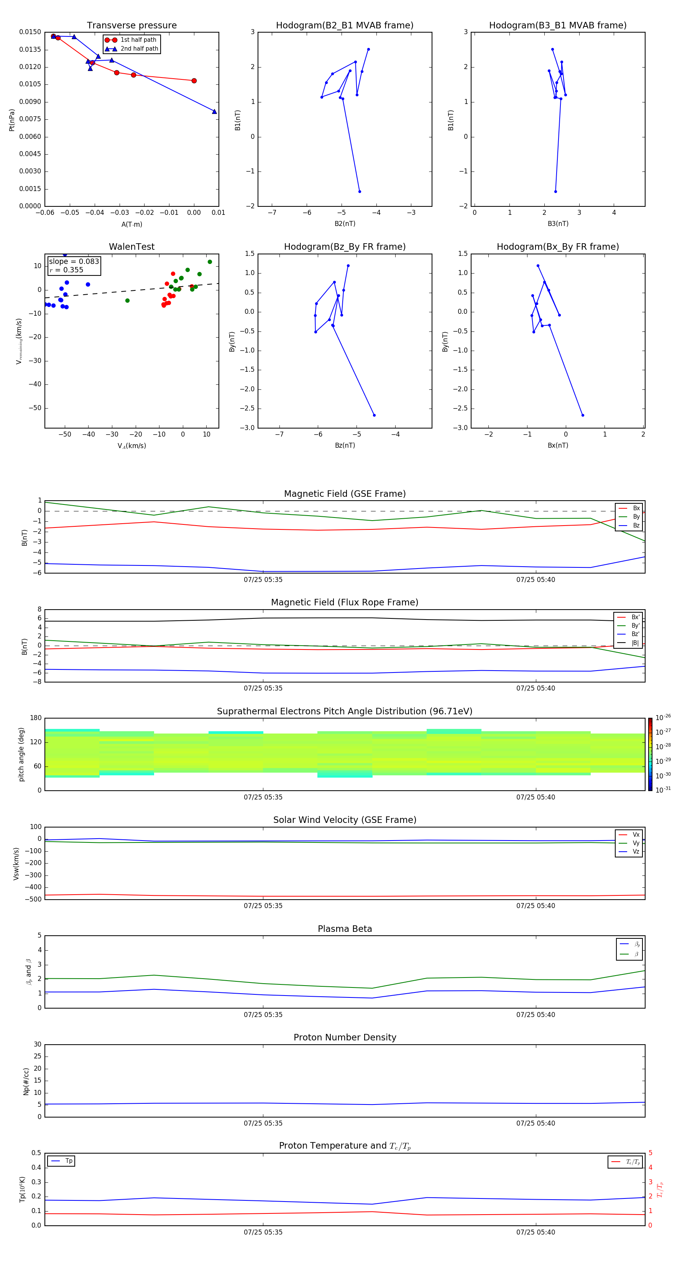690x1266 pixels.
Task: Click '07/25 05:40' tick under GSE Magnetic Field
Action: 536,580
